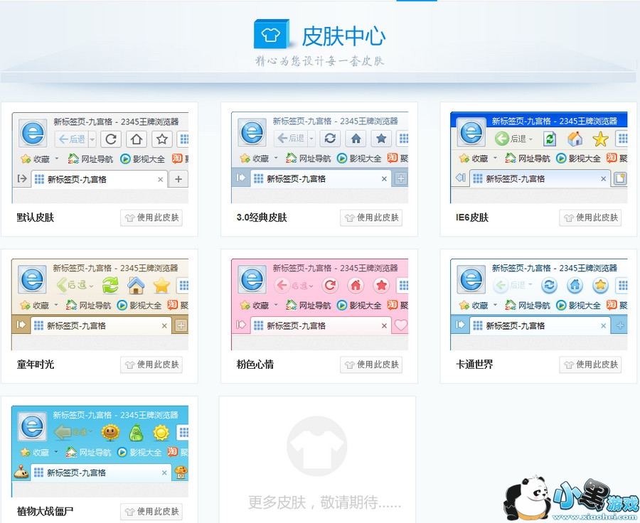
Task: Open 网址导航 bookmark in 植物大战僵尸 preview
Action: coord(89,452)
